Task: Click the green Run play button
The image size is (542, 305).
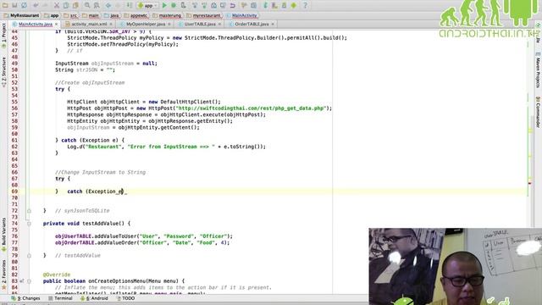Action: pos(164,5)
